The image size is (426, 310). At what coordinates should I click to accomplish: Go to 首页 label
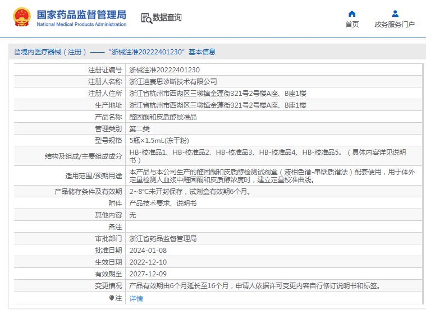[352, 25]
